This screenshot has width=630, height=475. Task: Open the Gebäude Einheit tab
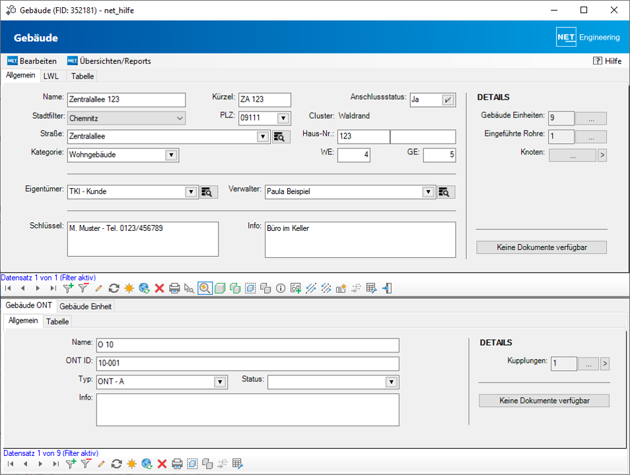coord(86,306)
